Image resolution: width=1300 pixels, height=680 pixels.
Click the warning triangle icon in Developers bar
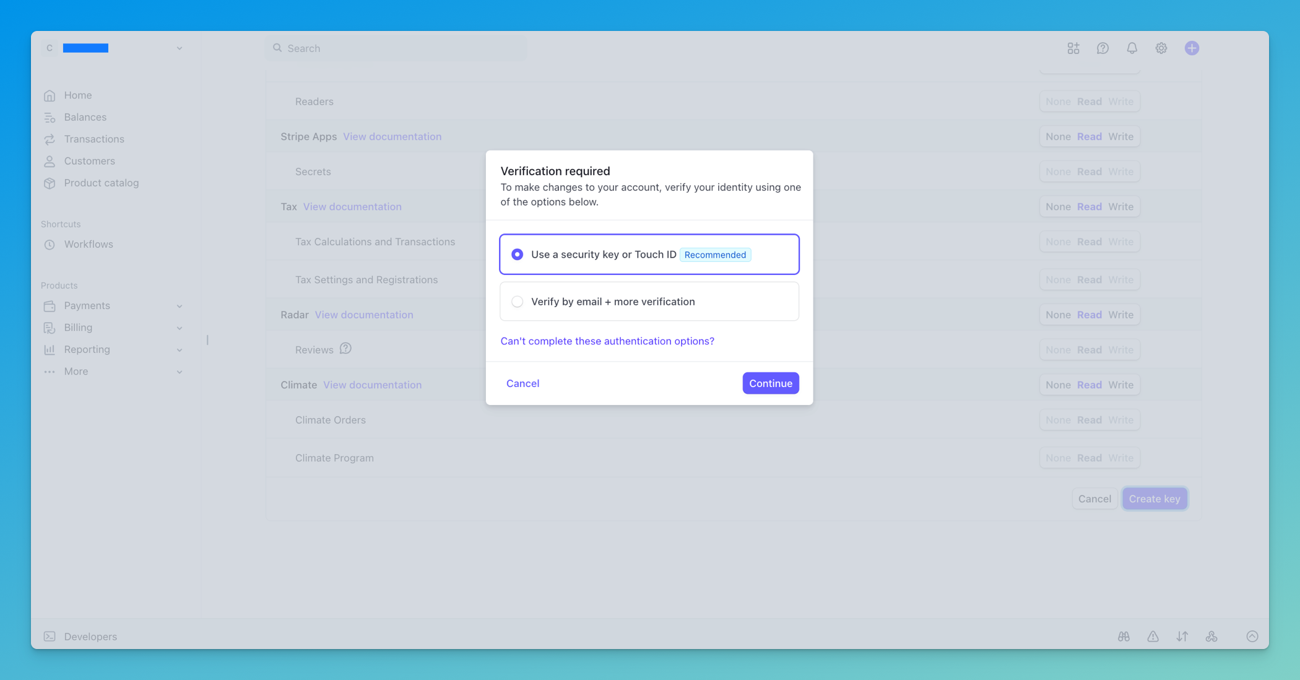click(x=1153, y=636)
